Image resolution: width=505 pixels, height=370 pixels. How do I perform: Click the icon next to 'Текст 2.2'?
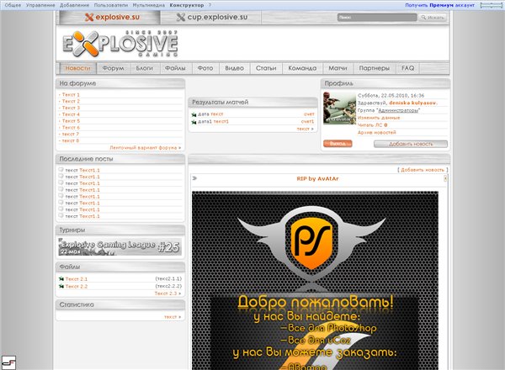point(61,287)
